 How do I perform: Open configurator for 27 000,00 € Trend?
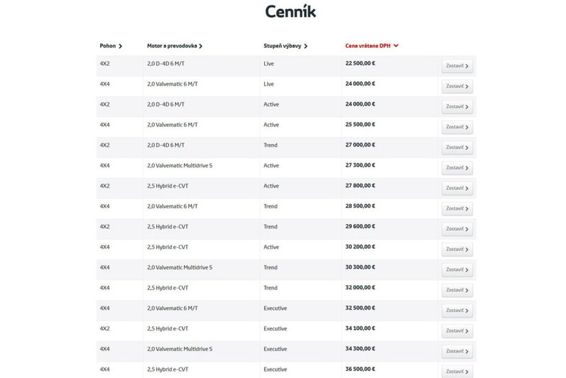click(x=457, y=148)
